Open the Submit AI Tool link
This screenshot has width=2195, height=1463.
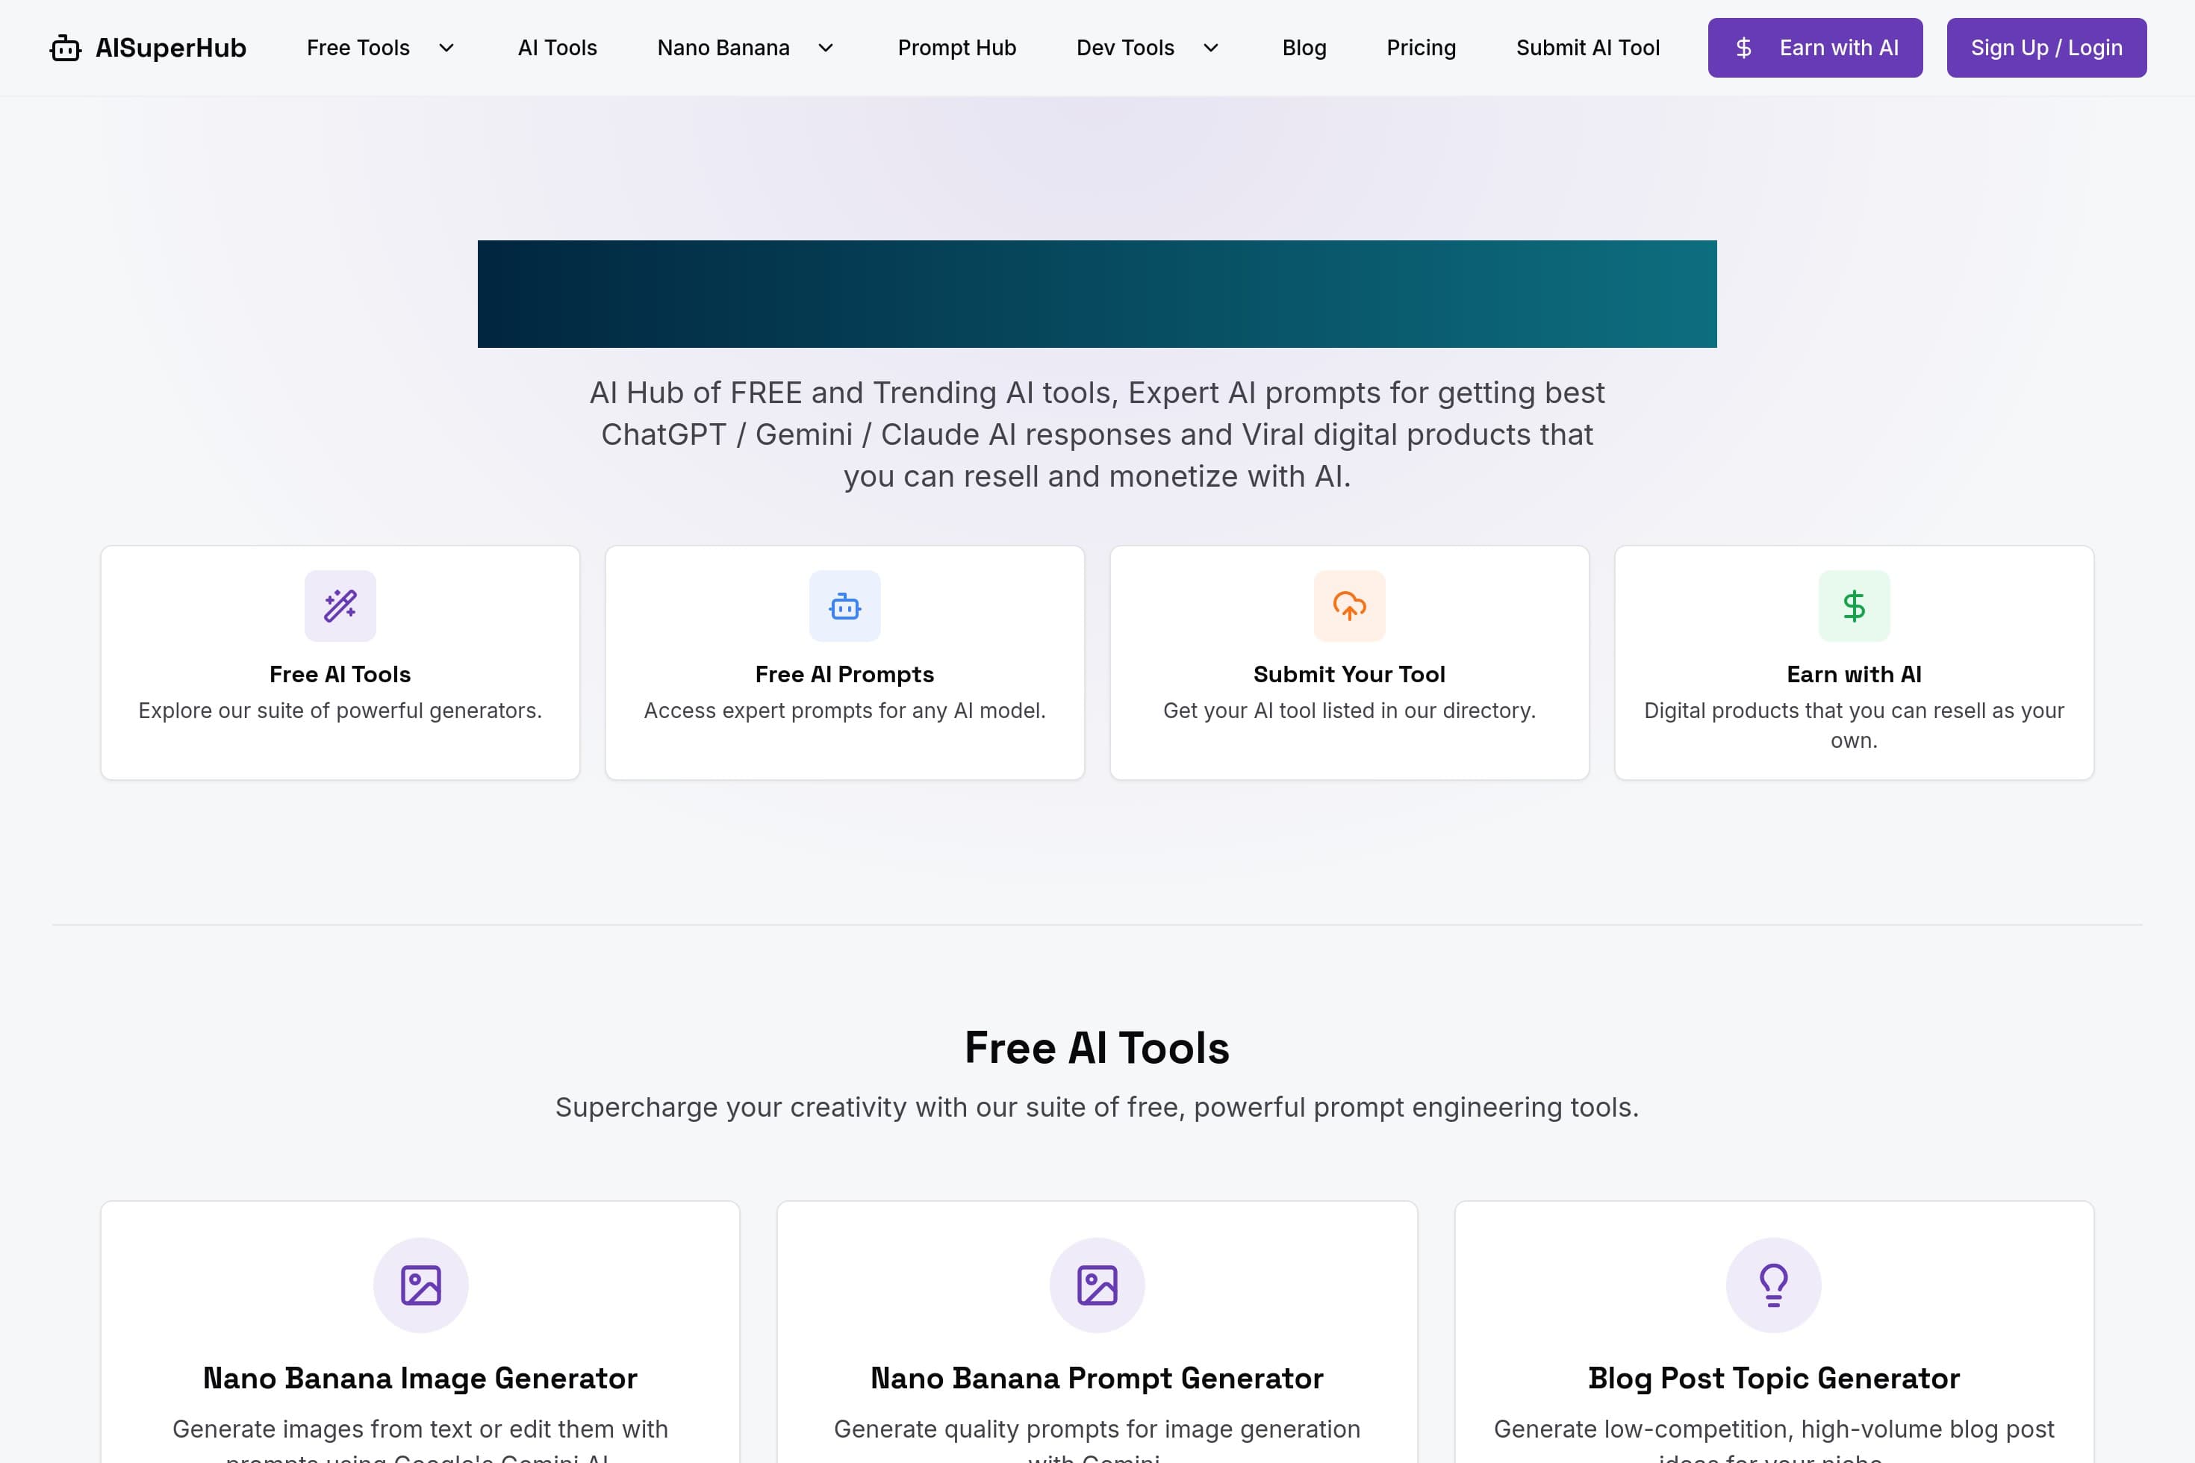pyautogui.click(x=1587, y=48)
